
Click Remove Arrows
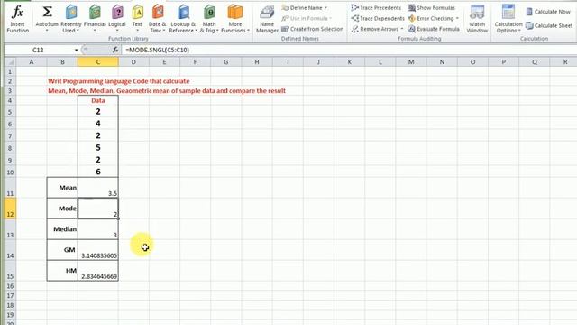[375, 29]
